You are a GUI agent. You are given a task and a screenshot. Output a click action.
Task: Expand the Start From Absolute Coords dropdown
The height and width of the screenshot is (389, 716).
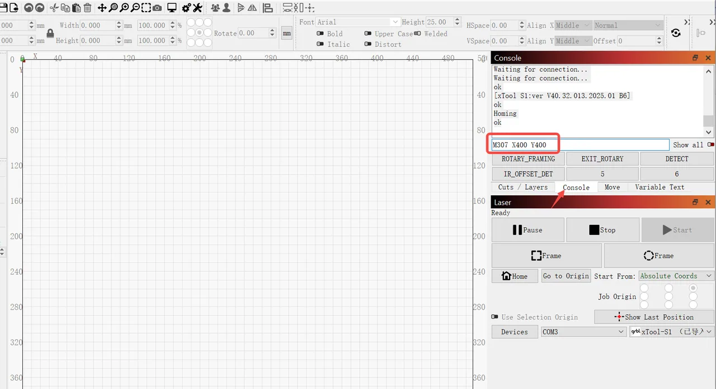pos(676,276)
